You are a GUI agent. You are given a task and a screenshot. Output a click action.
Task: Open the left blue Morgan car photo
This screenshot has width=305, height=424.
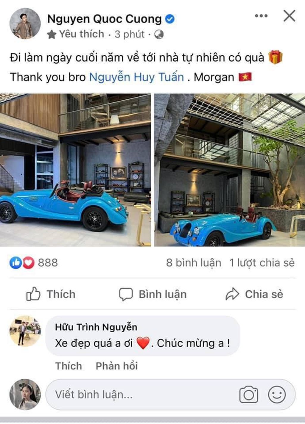(x=75, y=170)
